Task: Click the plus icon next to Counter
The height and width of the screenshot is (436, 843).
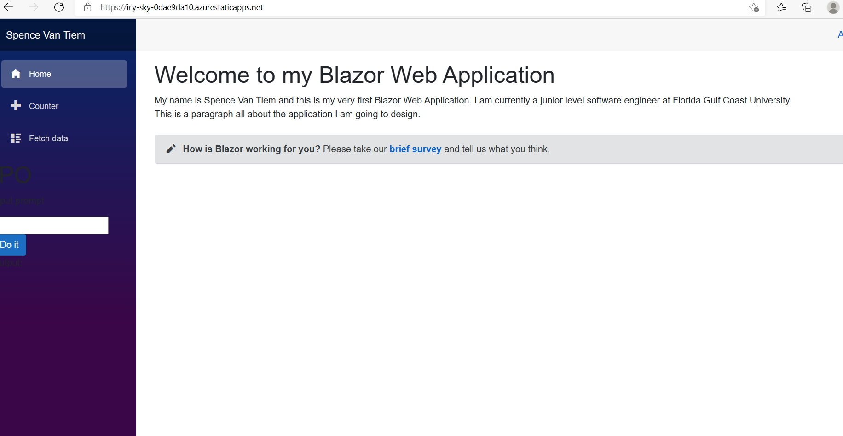Action: click(16, 106)
